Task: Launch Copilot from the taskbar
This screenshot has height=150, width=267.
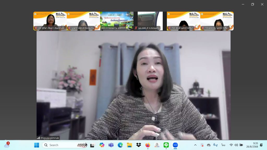Action: pos(102,145)
